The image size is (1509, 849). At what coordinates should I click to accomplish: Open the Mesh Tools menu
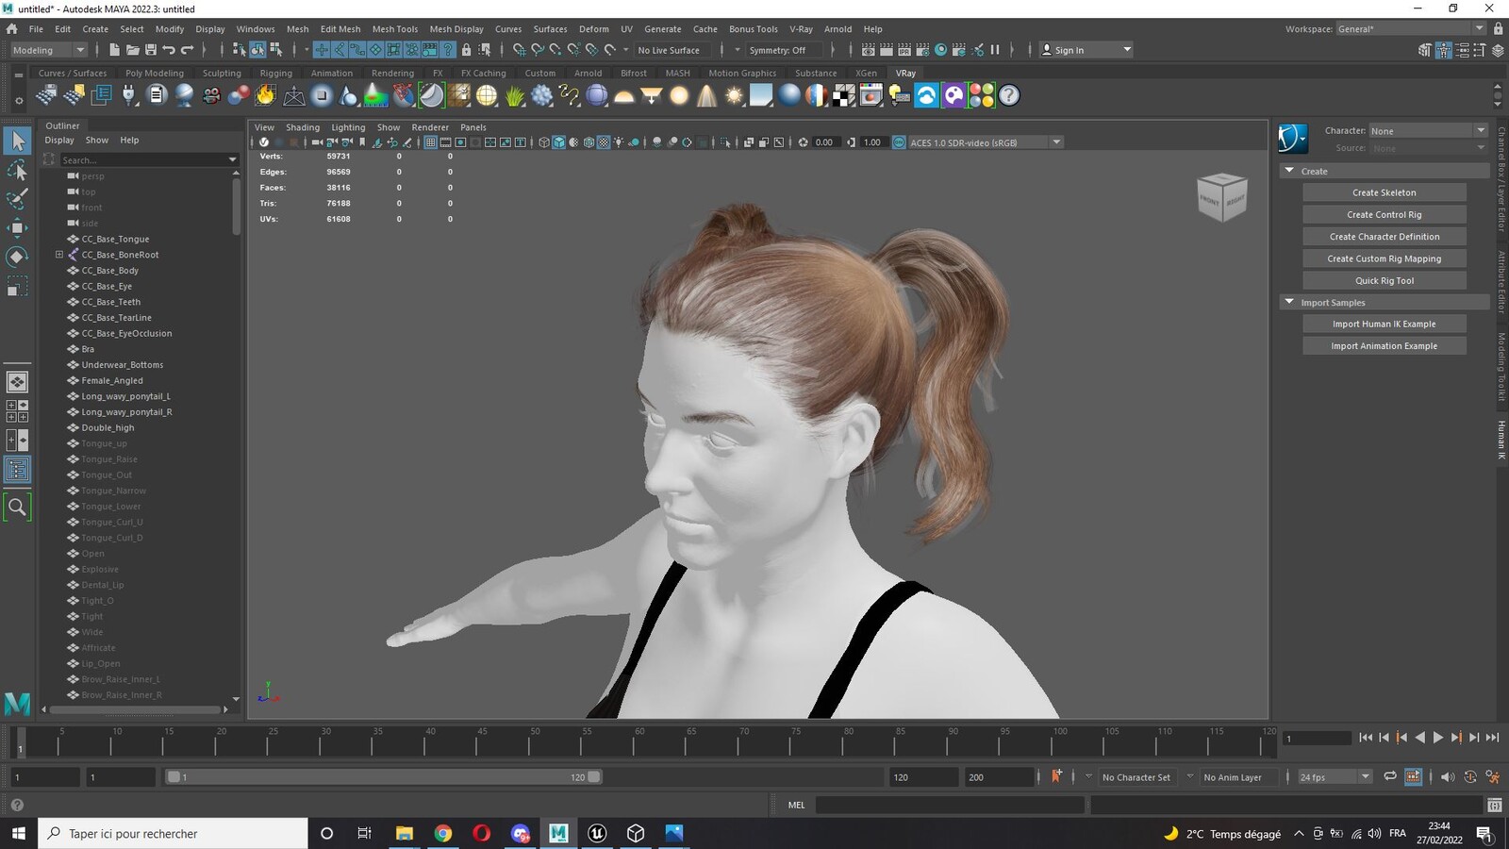[x=394, y=29]
